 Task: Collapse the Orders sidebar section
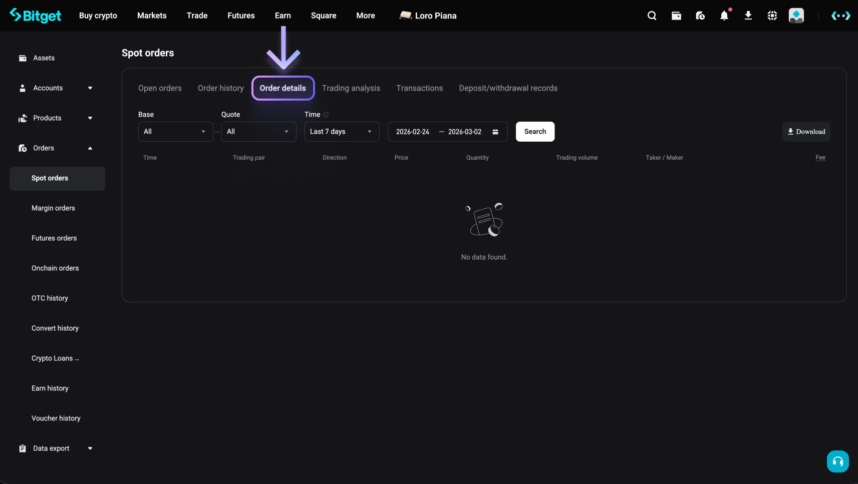(x=56, y=148)
